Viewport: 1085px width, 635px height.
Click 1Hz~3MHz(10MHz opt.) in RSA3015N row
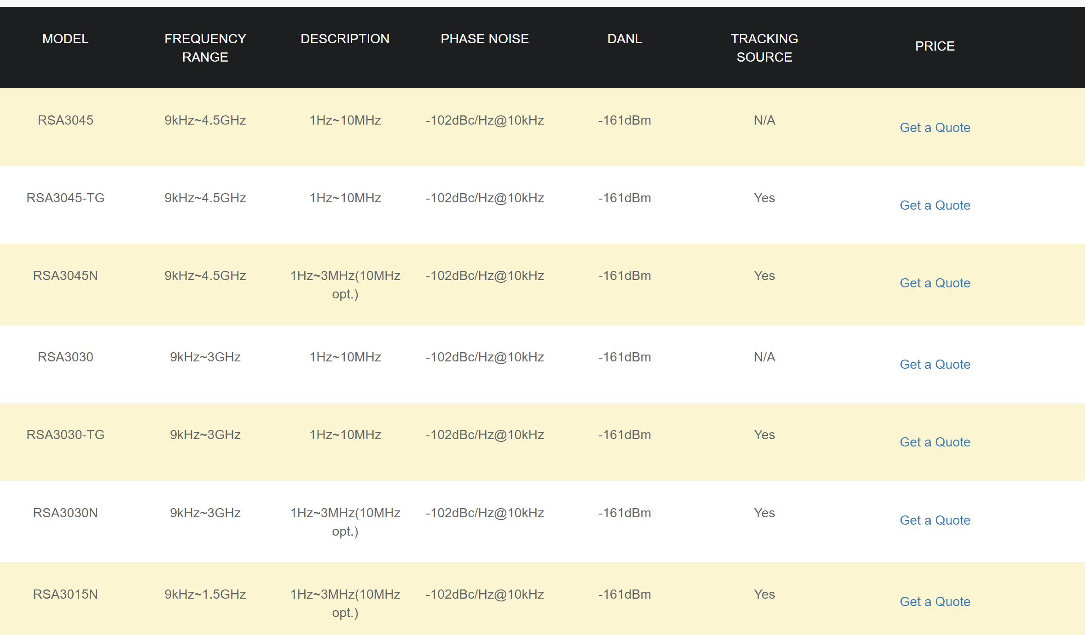345,603
